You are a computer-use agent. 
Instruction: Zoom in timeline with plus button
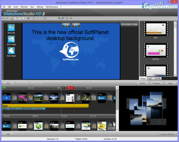pos(113,128)
